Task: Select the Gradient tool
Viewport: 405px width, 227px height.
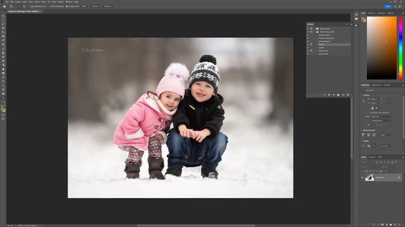Action: click(3, 65)
